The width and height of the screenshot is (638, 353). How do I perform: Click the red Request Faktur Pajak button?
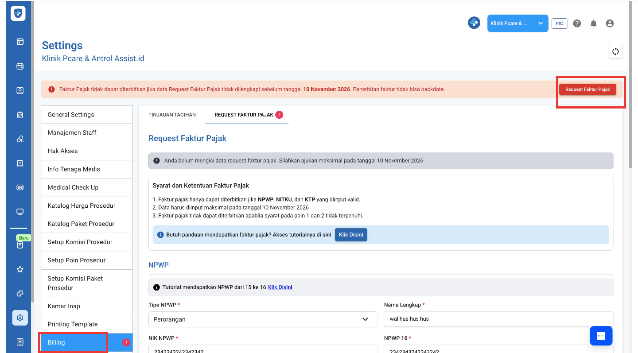pyautogui.click(x=587, y=89)
